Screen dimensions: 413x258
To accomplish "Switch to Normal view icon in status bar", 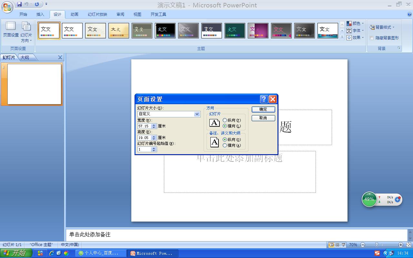I will click(331, 245).
